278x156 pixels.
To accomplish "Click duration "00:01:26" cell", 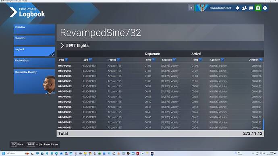I will (257, 76).
